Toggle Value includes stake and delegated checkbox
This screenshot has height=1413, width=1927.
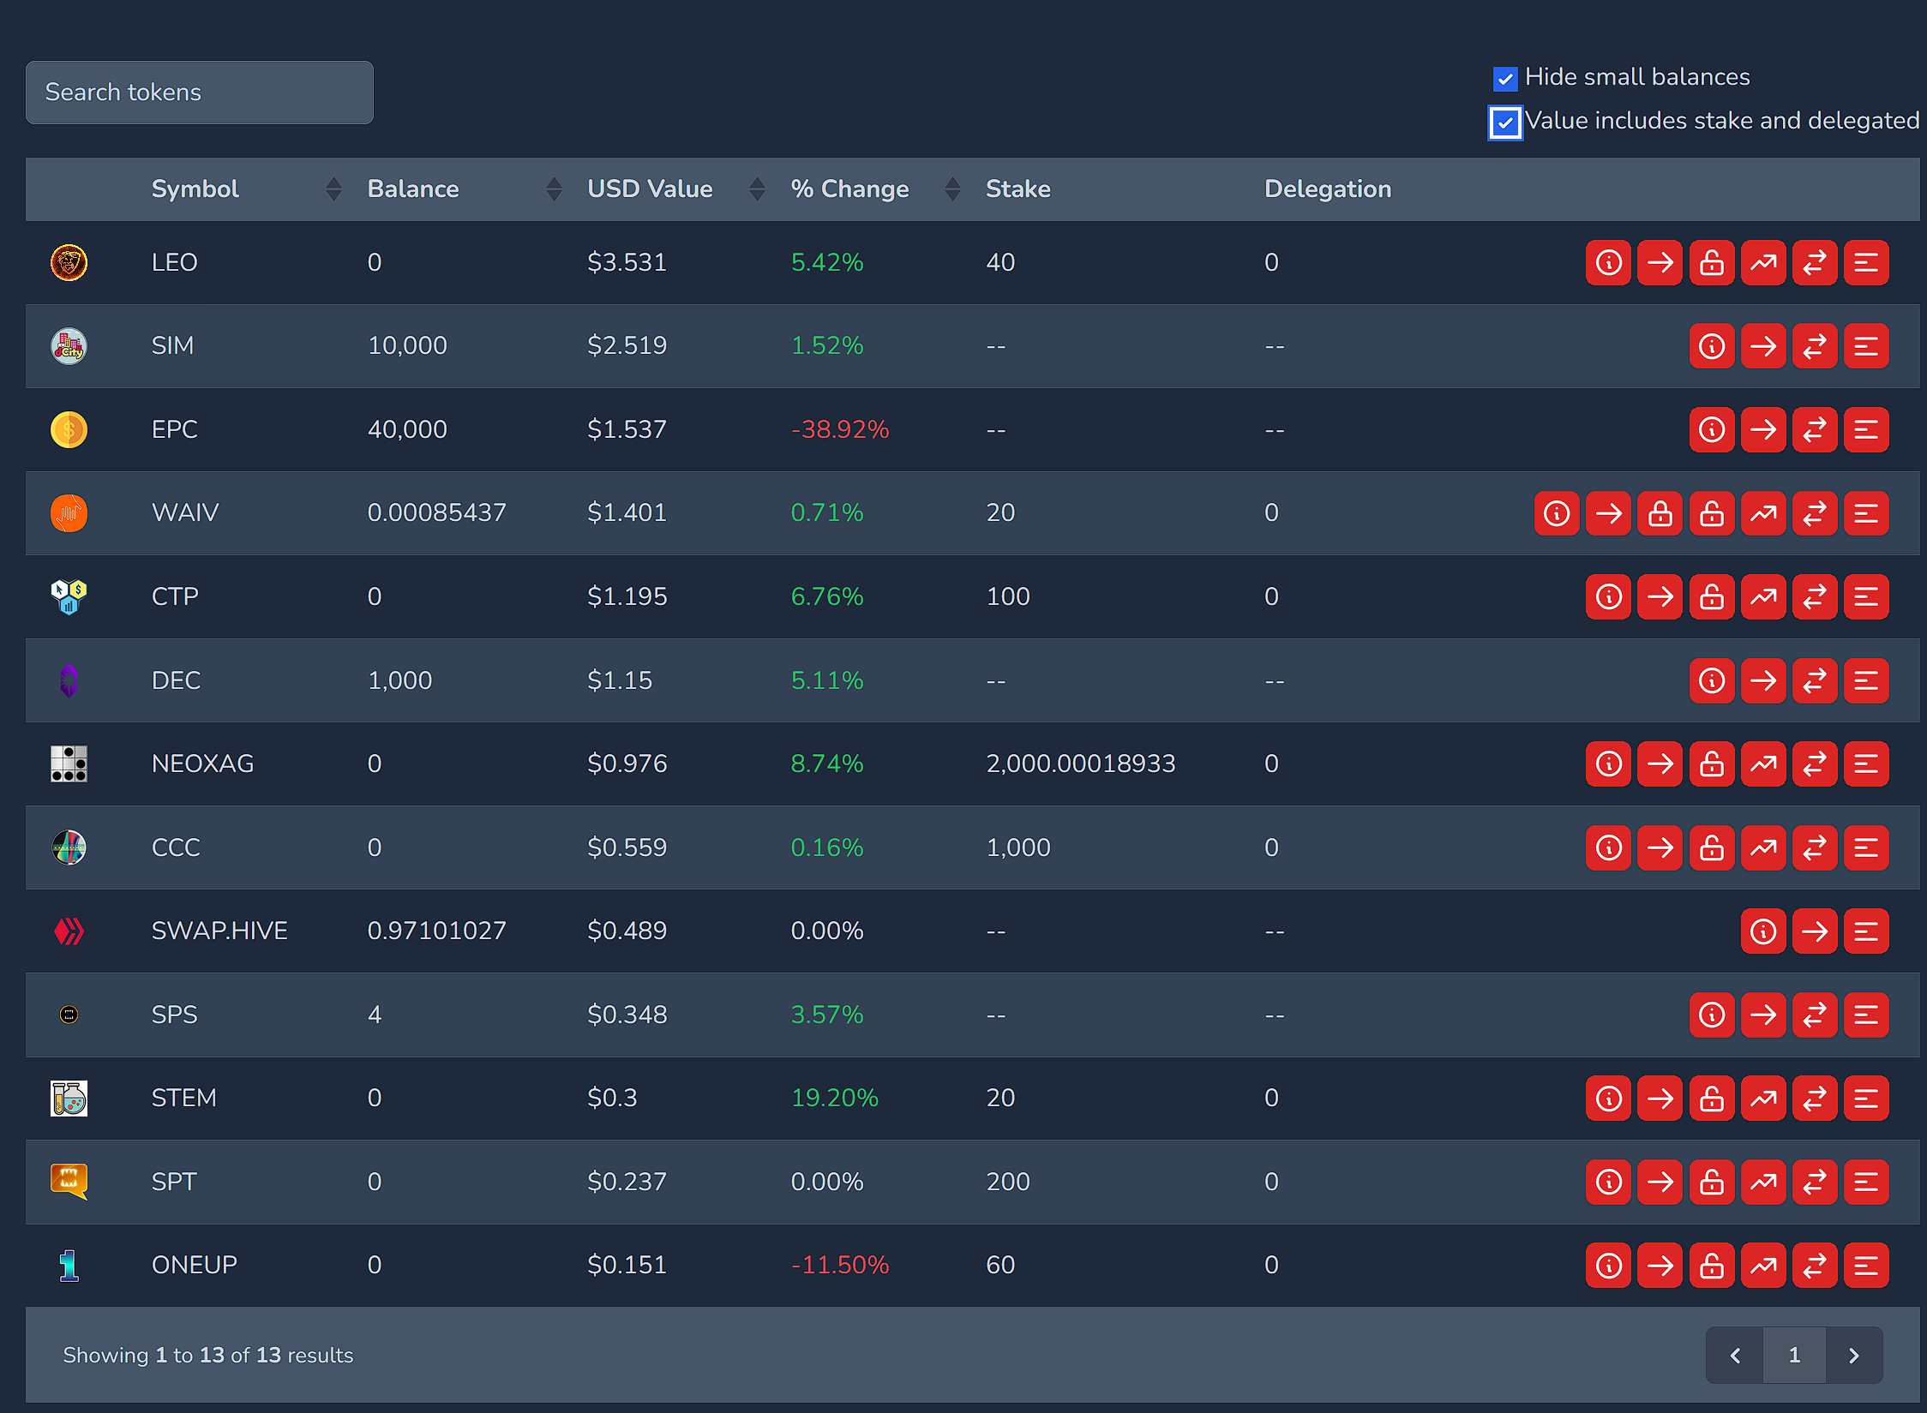[1505, 123]
